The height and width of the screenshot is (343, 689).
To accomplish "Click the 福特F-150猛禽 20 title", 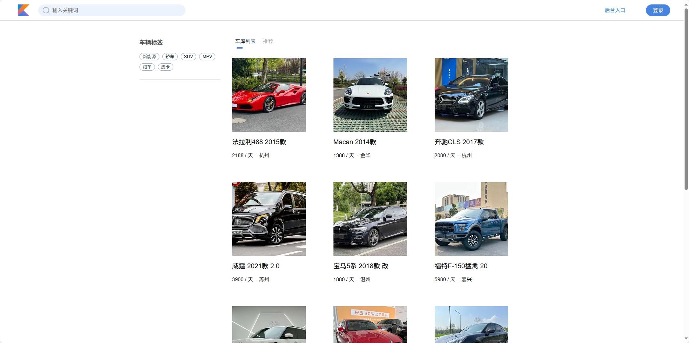I will (x=461, y=266).
